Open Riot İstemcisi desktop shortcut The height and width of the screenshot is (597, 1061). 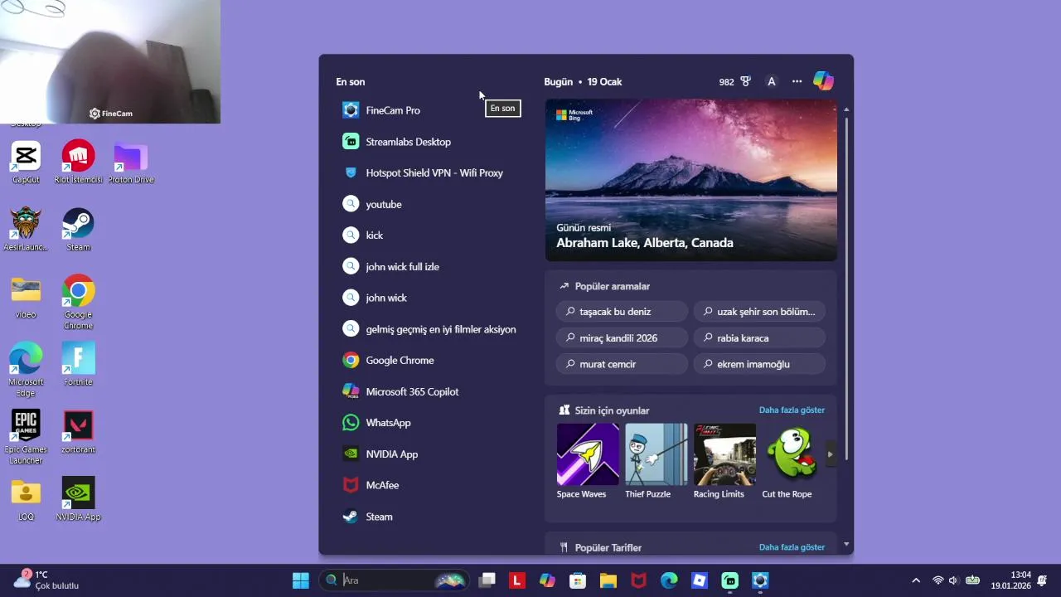point(79,162)
